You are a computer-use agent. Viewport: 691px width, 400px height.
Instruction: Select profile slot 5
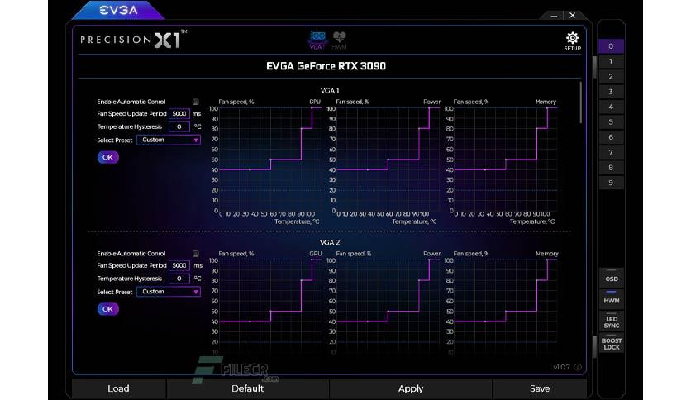611,122
